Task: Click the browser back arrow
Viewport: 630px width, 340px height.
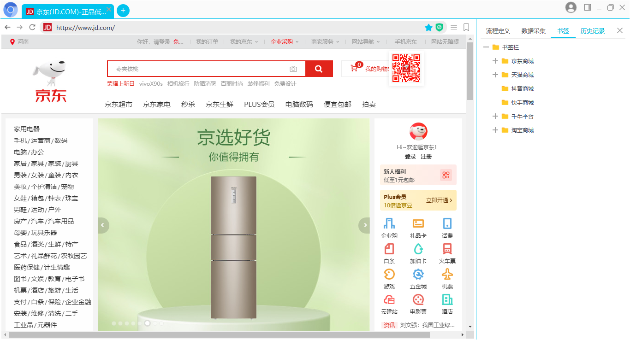Action: click(7, 28)
